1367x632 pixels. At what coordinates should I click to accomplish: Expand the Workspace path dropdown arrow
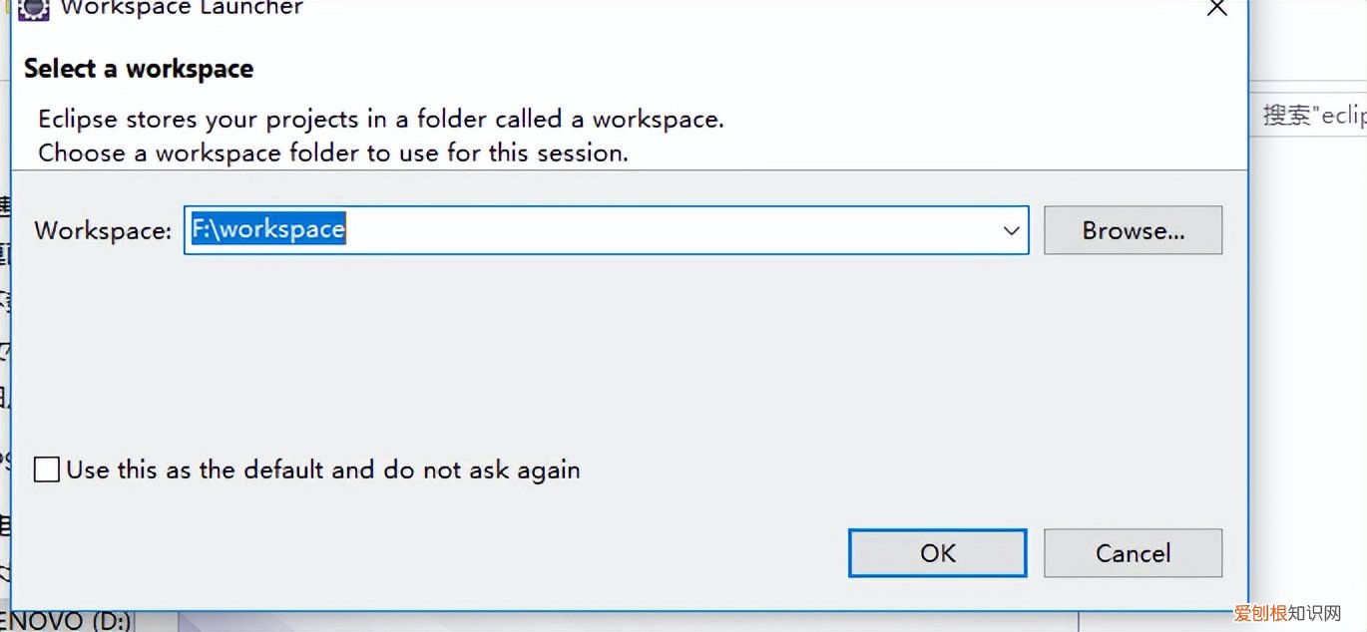1011,230
